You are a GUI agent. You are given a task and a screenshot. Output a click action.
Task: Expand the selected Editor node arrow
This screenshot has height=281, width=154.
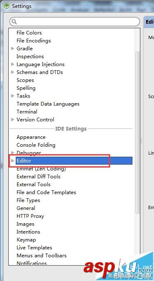[12, 160]
